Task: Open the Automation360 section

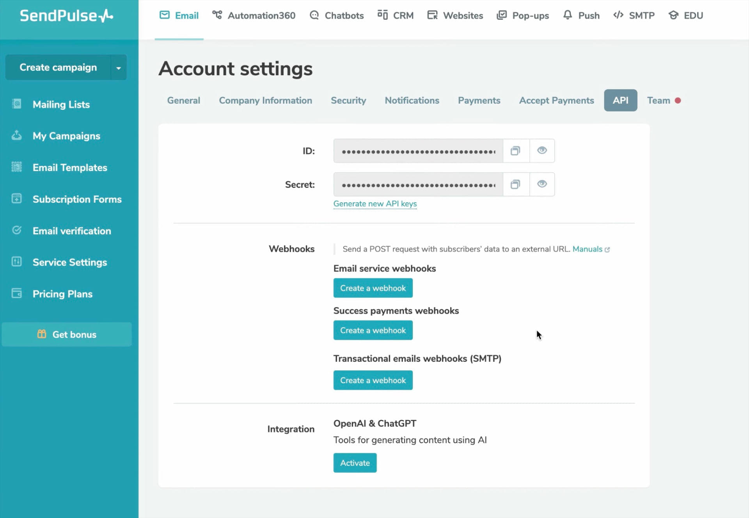Action: coord(254,16)
